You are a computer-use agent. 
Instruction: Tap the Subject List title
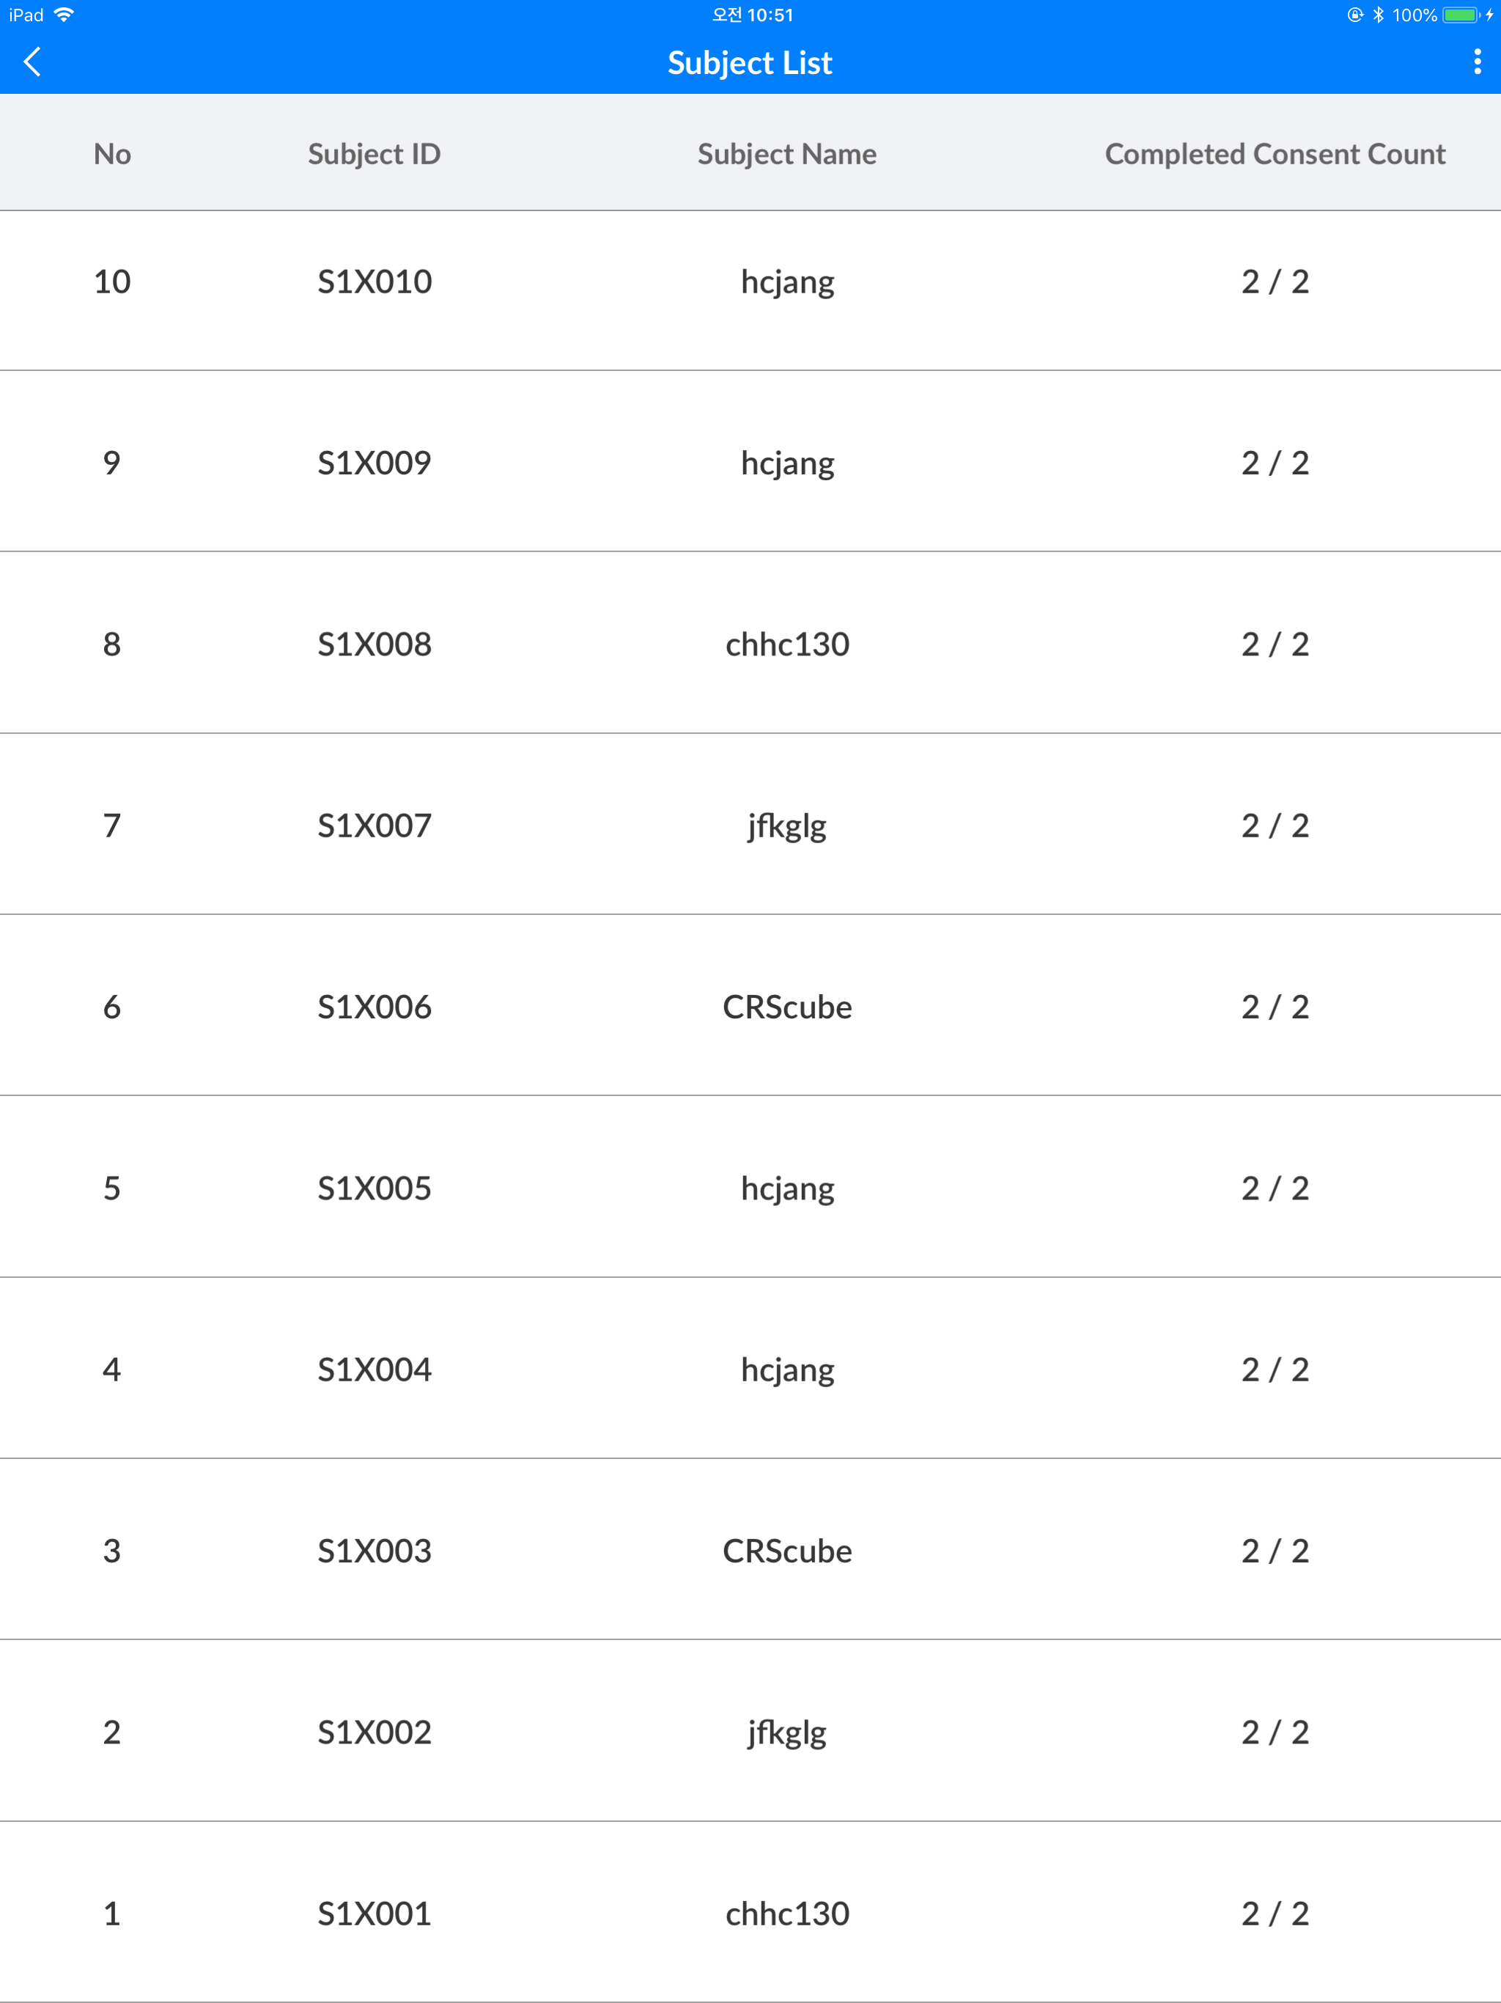pos(750,62)
